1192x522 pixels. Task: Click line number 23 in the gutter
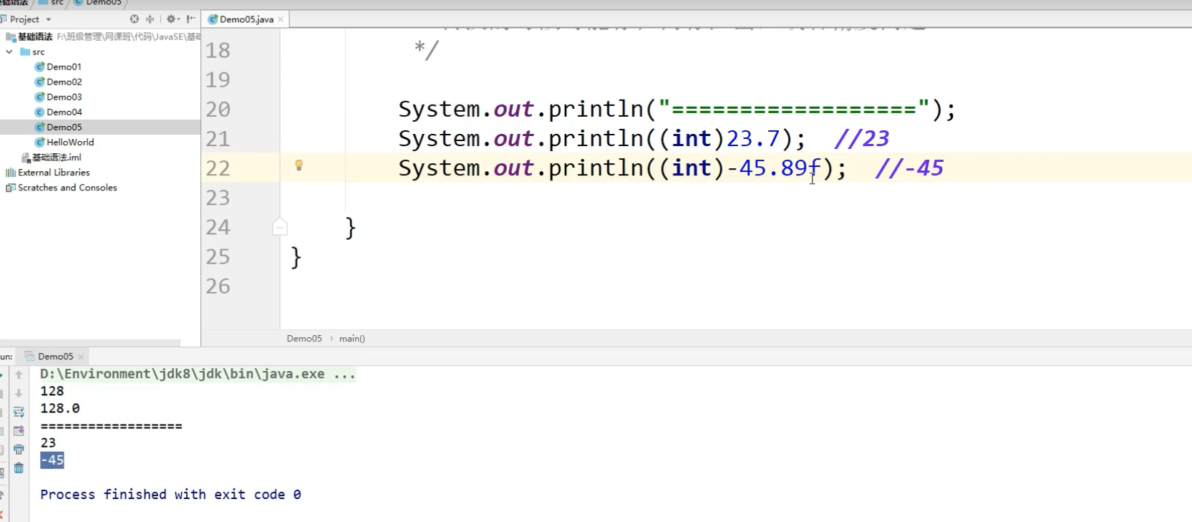[218, 197]
